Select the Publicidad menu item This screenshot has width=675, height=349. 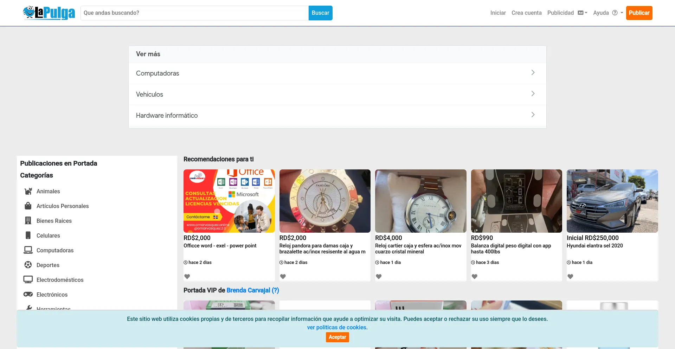pyautogui.click(x=560, y=13)
